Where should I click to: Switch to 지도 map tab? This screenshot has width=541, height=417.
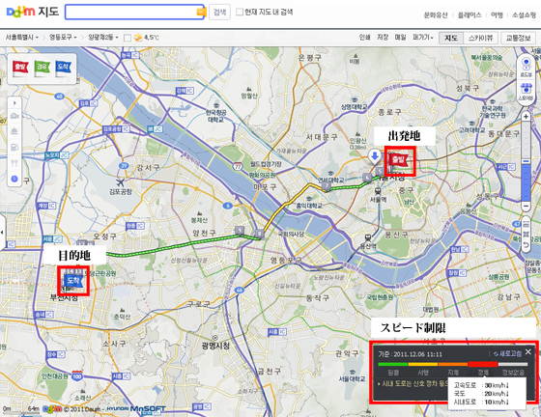click(x=451, y=38)
